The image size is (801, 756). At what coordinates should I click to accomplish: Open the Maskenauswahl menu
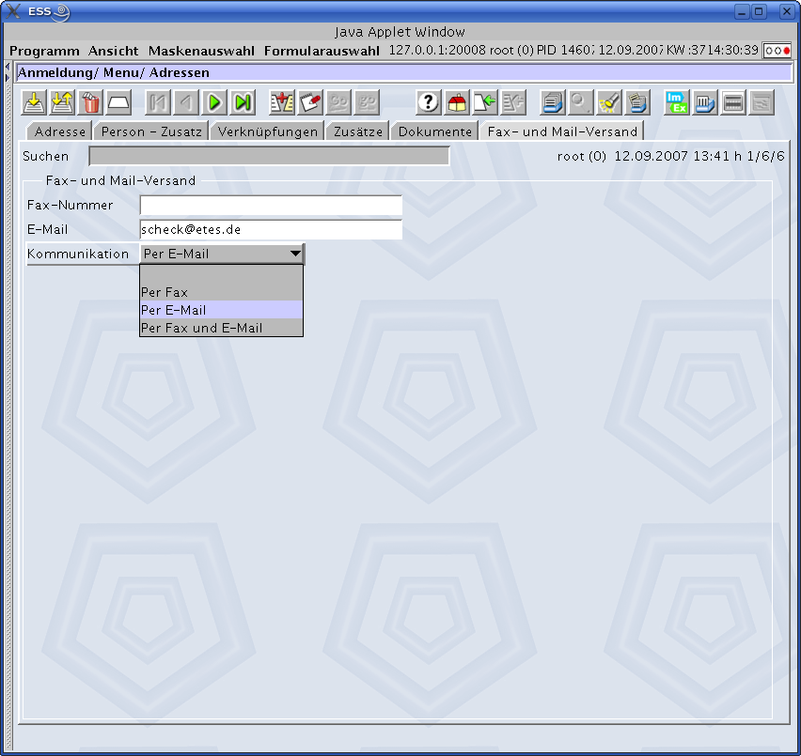coord(201,51)
